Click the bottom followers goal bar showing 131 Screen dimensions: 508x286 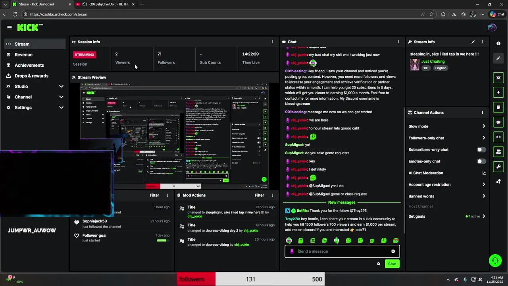(250, 279)
